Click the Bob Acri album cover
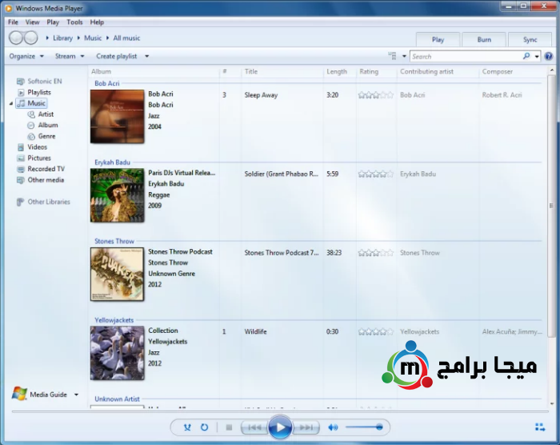The width and height of the screenshot is (560, 445). [117, 117]
